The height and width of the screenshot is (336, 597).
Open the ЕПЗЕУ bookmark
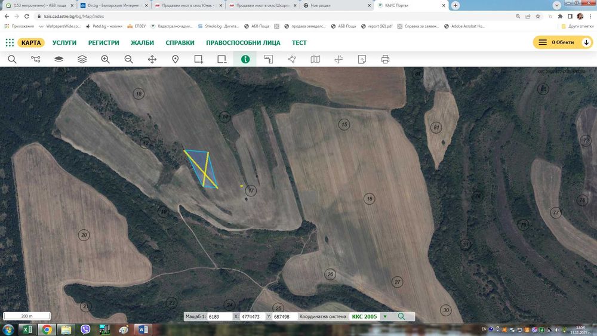pyautogui.click(x=136, y=26)
